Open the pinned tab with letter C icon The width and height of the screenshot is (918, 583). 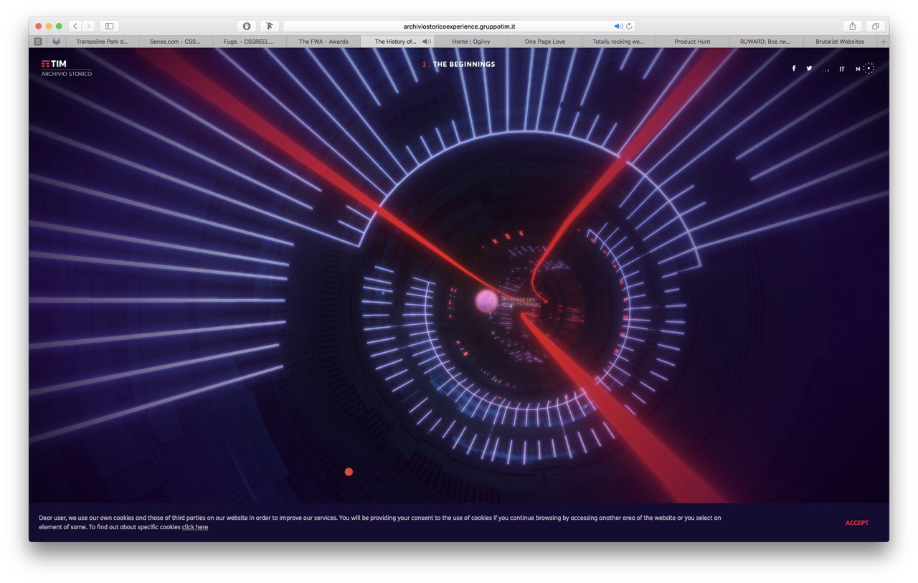[38, 42]
